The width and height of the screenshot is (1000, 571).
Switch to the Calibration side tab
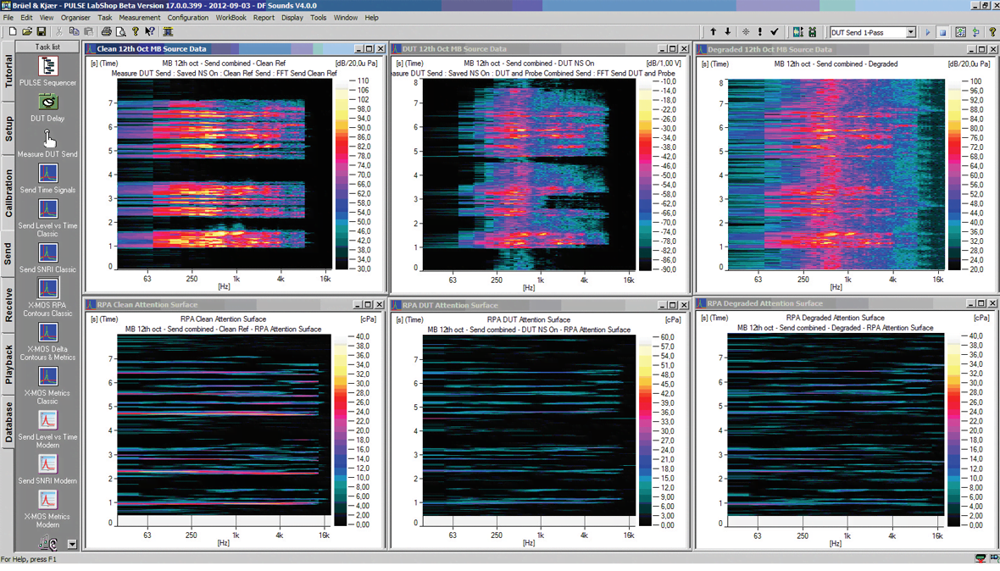point(9,193)
